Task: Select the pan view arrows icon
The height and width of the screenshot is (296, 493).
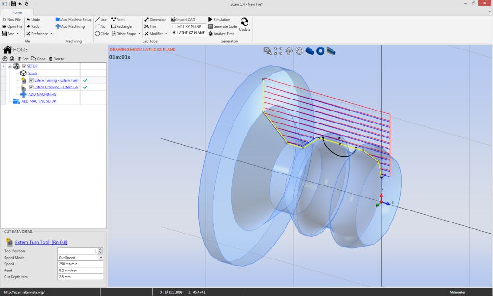Action: 289,50
